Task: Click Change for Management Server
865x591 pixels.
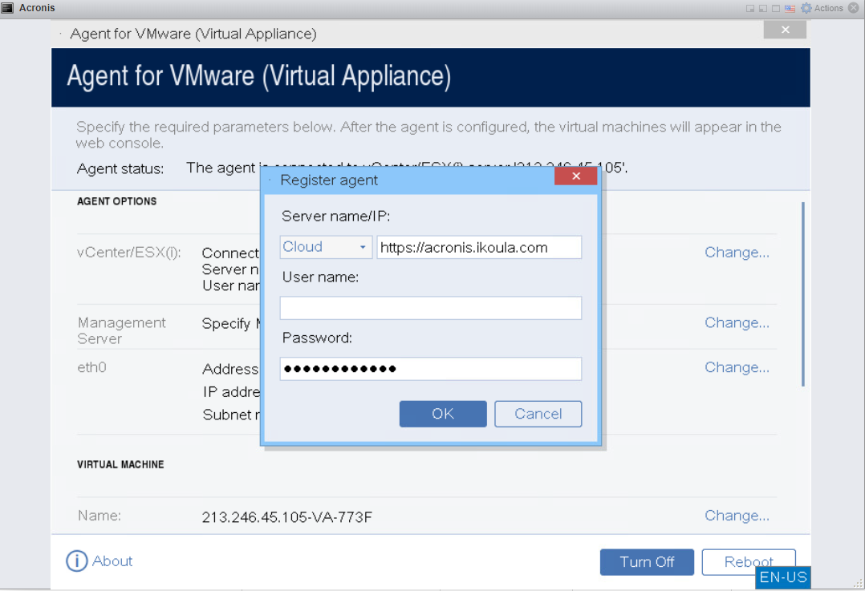Action: (x=737, y=322)
